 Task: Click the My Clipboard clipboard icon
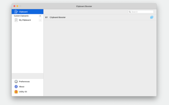click(16, 20)
